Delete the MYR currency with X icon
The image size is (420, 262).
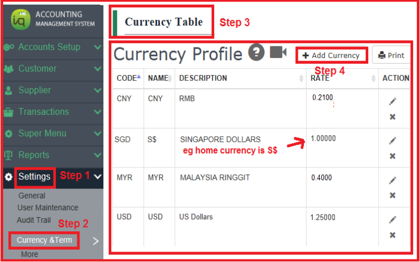pos(392,195)
